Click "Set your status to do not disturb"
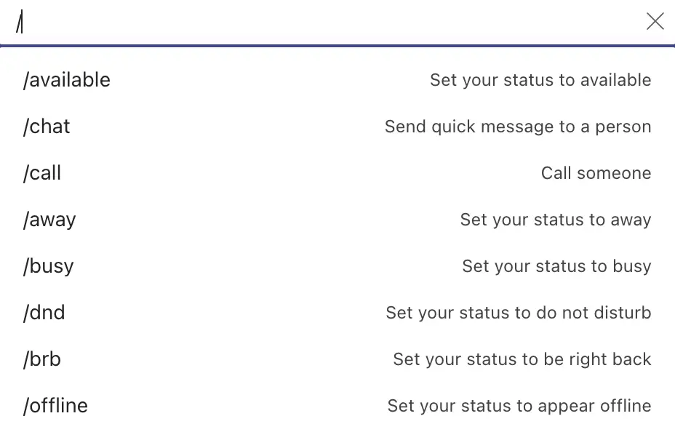Screen dimensions: 675x432 pos(519,313)
